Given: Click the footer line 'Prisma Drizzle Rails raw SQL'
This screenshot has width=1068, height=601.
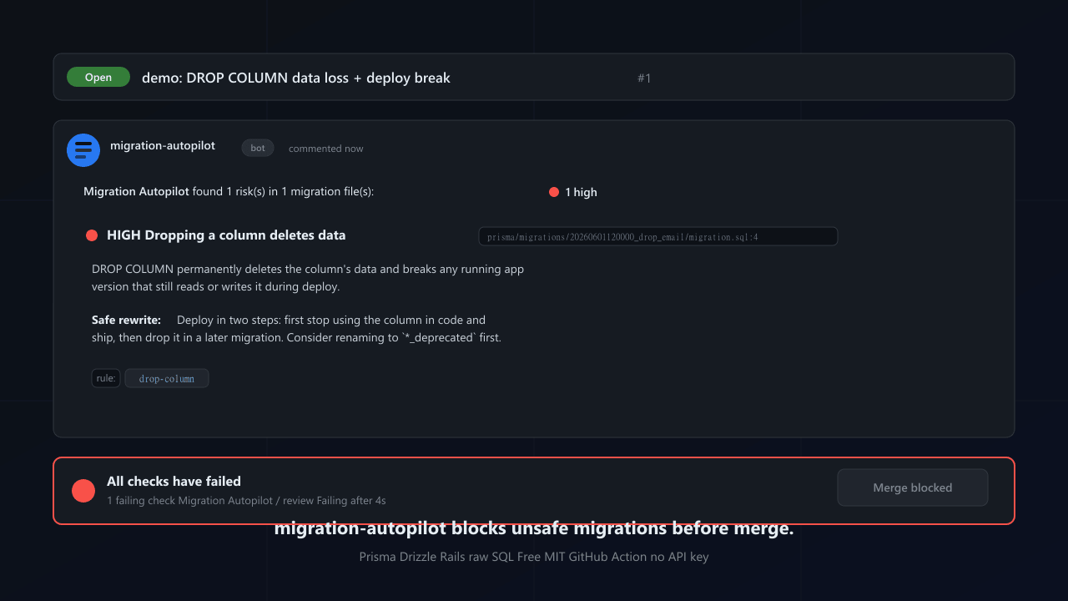Looking at the screenshot, I should click(x=534, y=557).
